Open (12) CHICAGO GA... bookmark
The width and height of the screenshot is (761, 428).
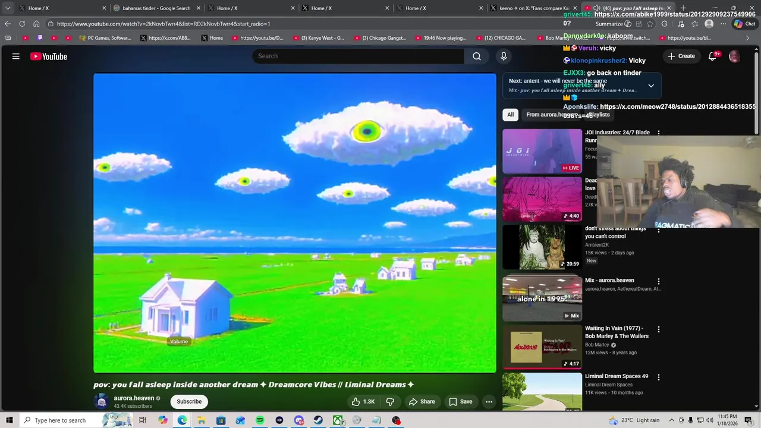tap(500, 38)
